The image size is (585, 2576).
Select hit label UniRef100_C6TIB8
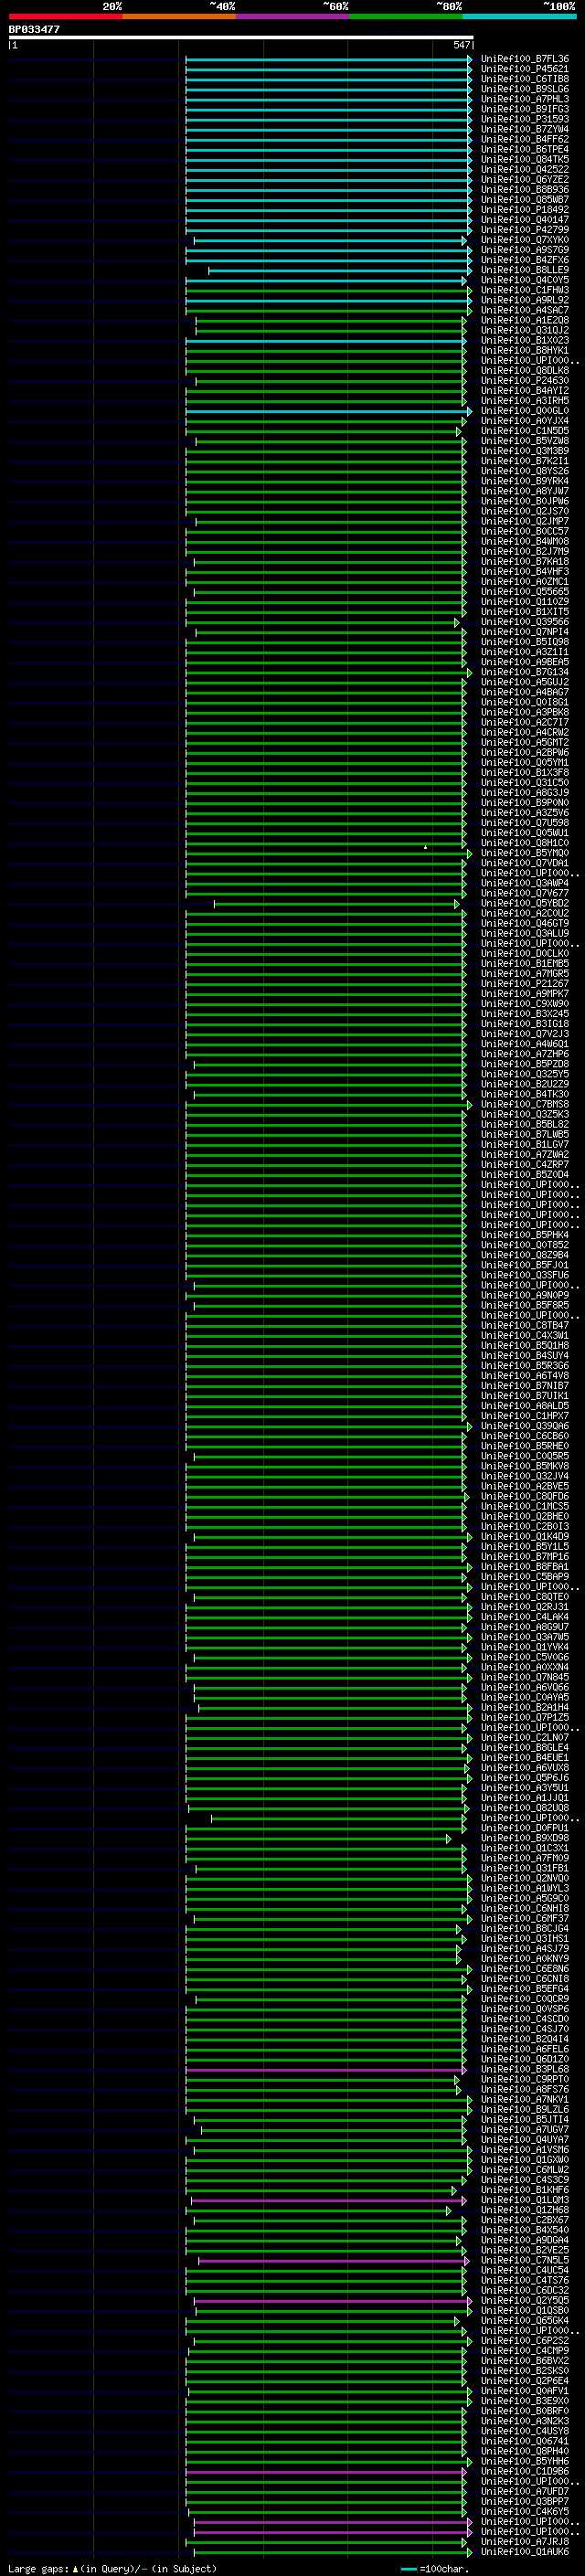[525, 79]
